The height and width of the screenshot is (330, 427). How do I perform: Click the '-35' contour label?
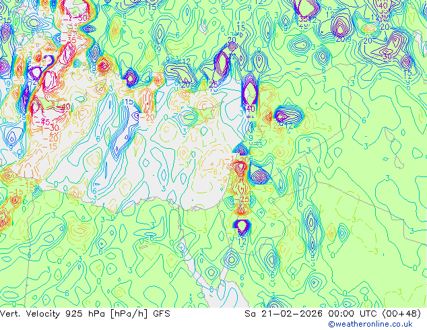click(x=68, y=40)
